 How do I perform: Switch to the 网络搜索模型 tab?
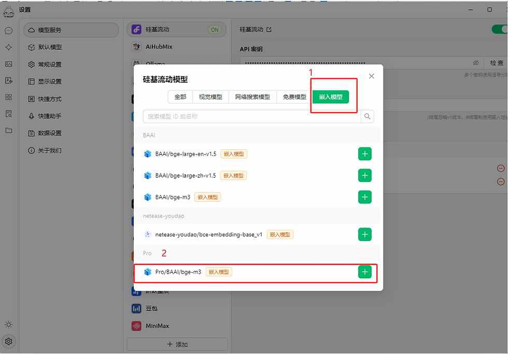(x=252, y=97)
